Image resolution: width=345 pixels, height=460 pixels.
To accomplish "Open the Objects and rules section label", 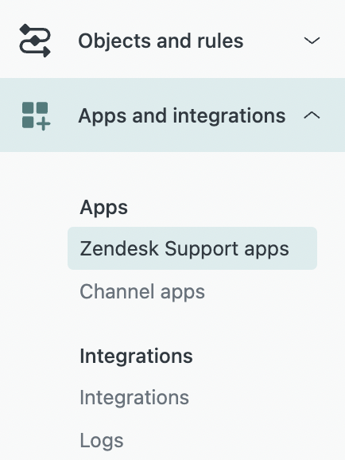I will (161, 41).
